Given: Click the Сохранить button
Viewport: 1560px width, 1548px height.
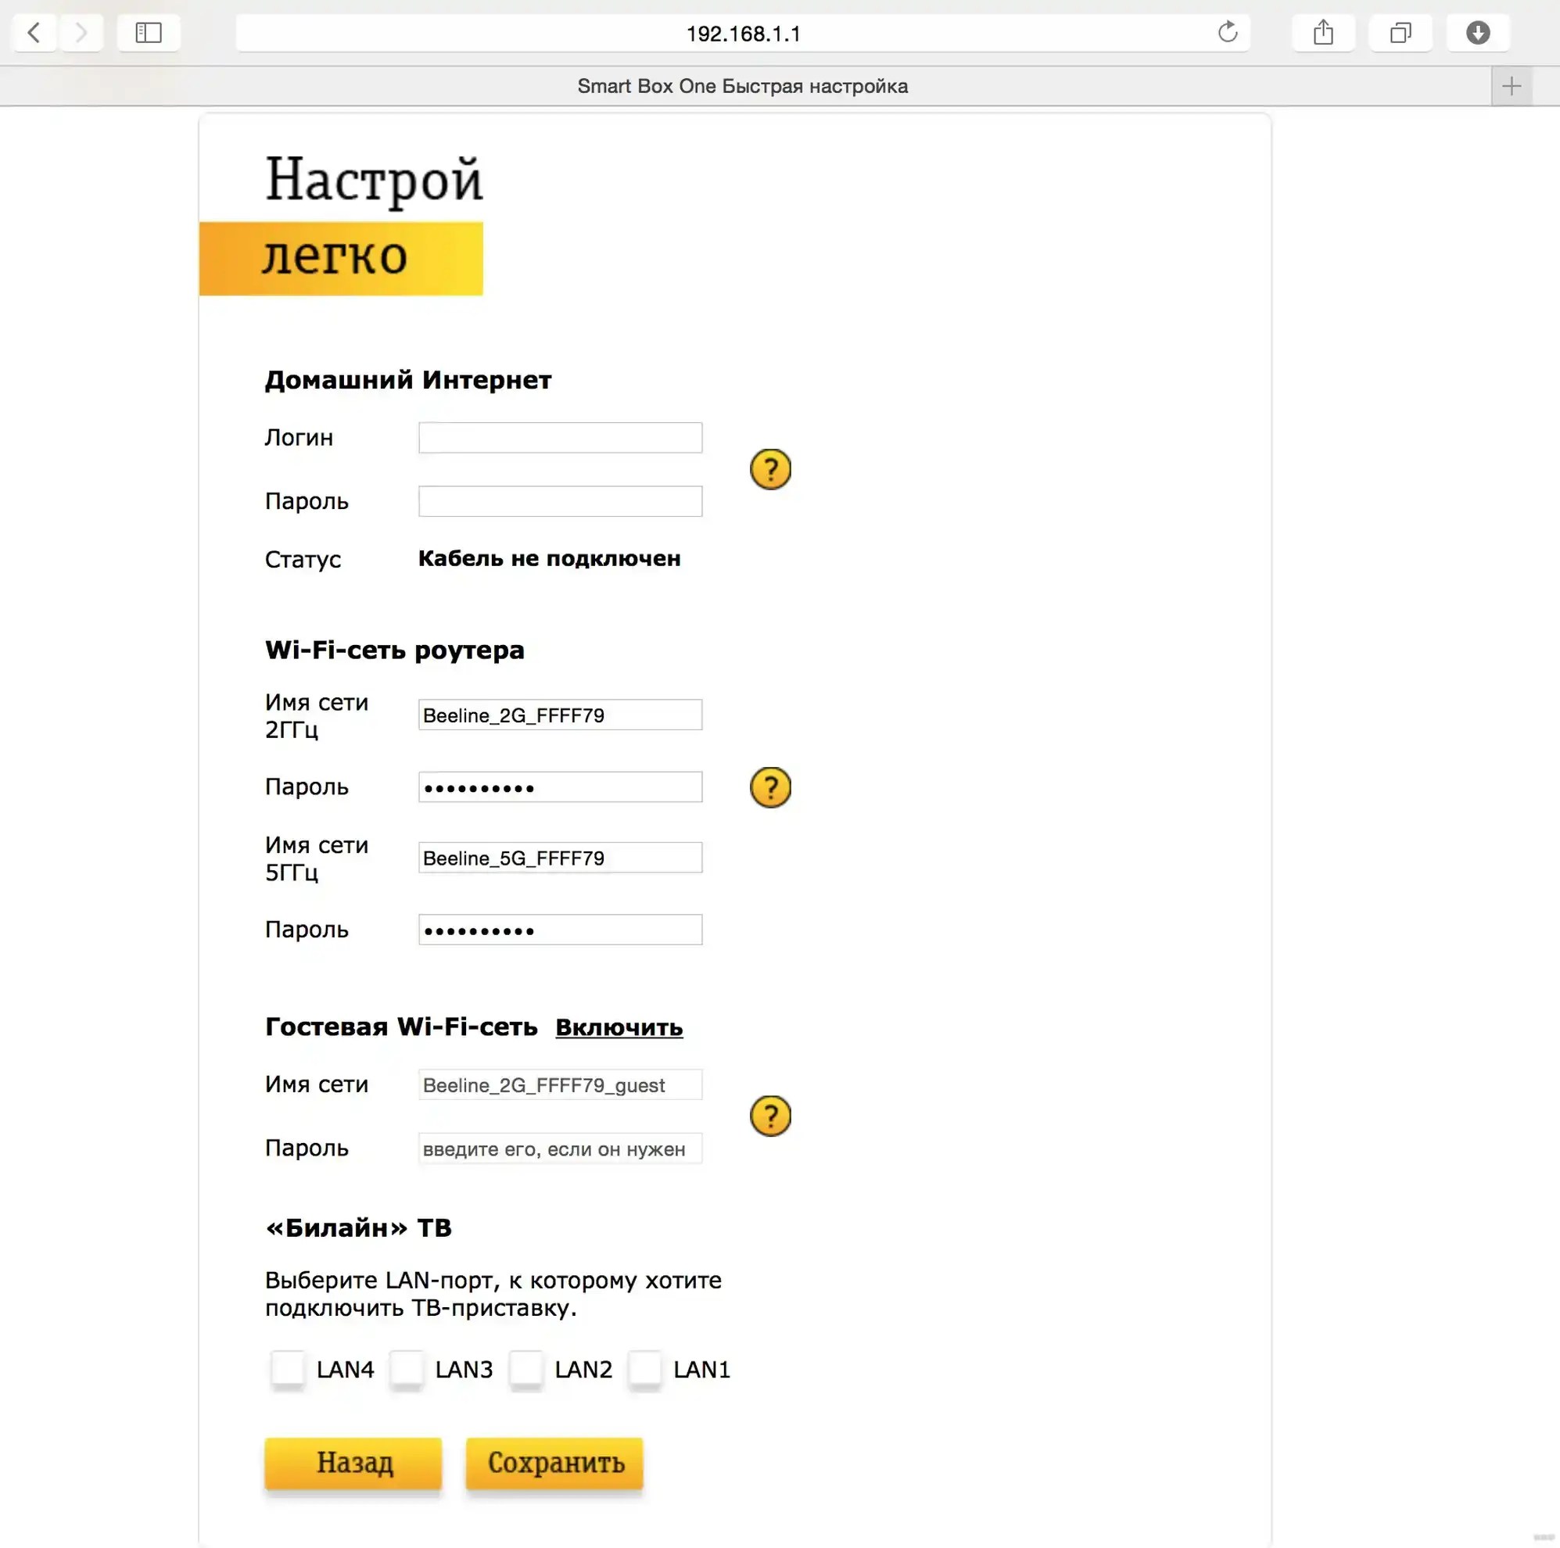Looking at the screenshot, I should (554, 1463).
